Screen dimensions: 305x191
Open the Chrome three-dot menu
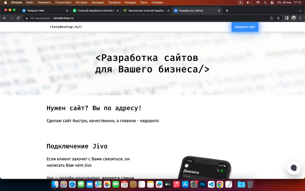pyautogui.click(x=300, y=18)
